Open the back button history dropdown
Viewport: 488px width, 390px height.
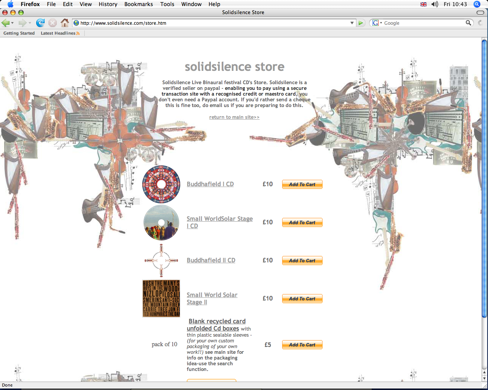click(13, 23)
